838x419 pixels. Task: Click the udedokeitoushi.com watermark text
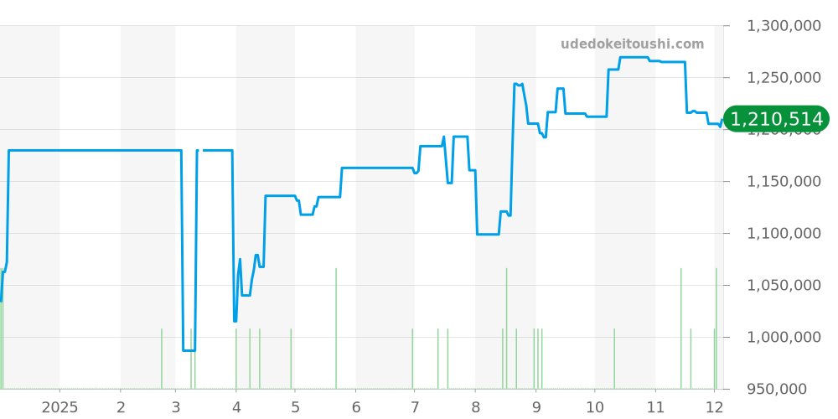tap(632, 44)
